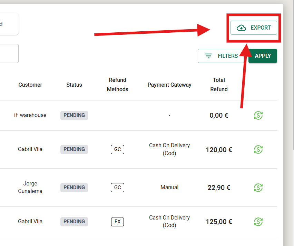
Task: Click the GC badge in Jorge Cunalema row
Action: click(118, 188)
